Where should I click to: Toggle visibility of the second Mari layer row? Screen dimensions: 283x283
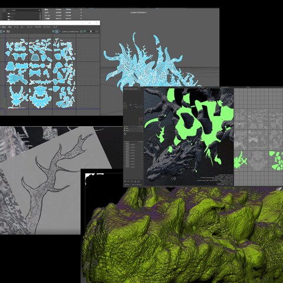[x=124, y=130]
